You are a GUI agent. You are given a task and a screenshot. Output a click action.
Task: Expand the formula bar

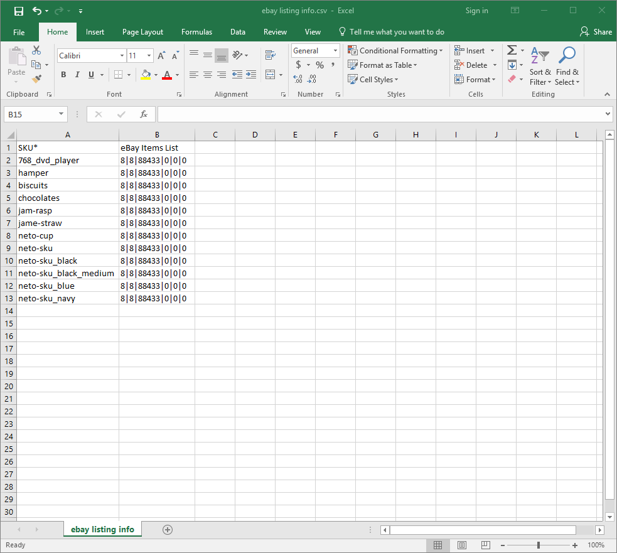tap(608, 114)
